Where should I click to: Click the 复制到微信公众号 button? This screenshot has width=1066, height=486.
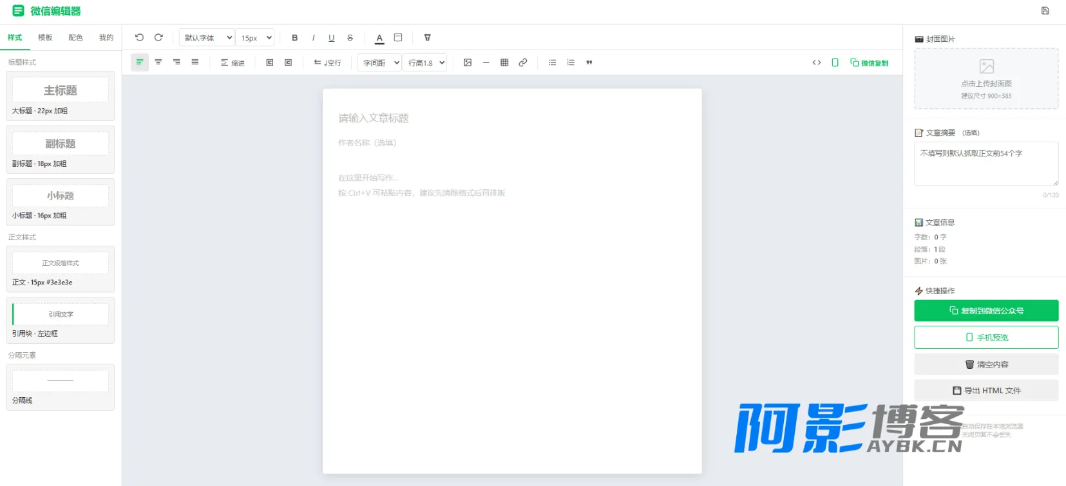pos(986,311)
